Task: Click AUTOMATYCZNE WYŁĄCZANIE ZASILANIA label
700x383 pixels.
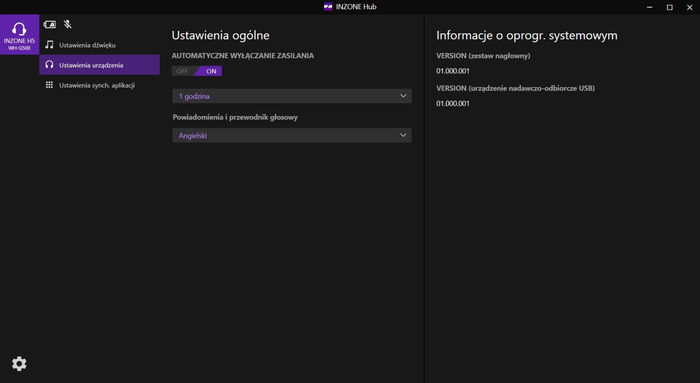Action: [x=243, y=56]
